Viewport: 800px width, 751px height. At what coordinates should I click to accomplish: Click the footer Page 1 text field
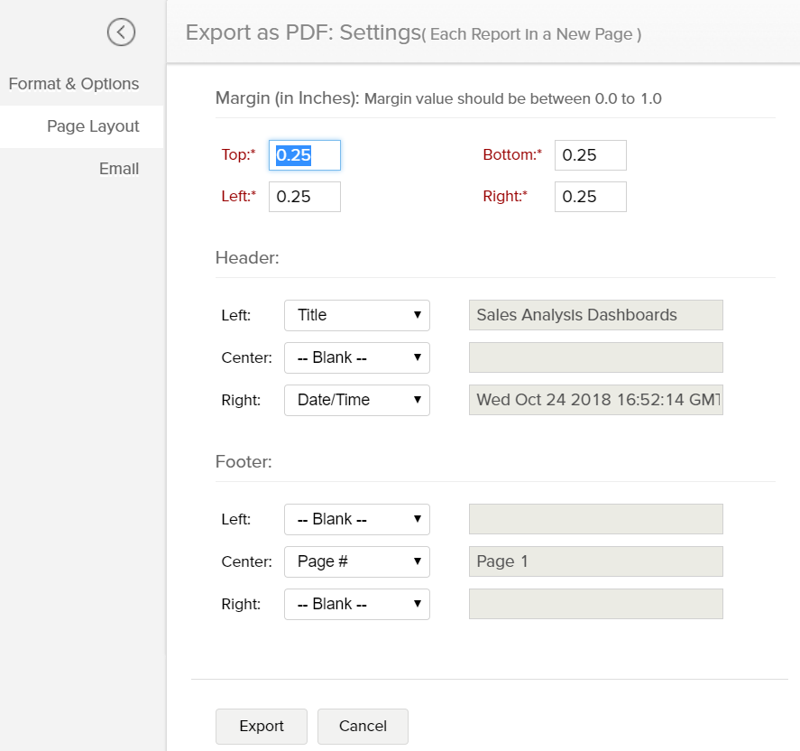595,561
